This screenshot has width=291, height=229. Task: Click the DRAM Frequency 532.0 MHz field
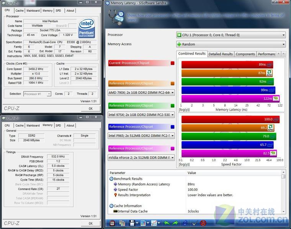point(58,156)
